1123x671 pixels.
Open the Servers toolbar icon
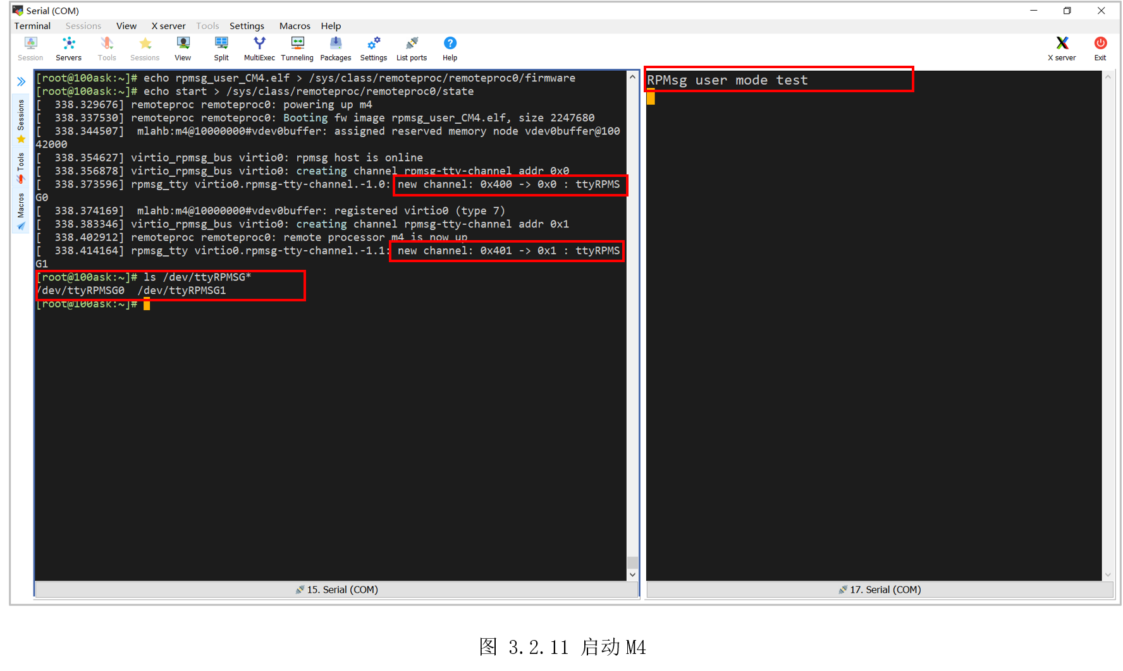68,47
